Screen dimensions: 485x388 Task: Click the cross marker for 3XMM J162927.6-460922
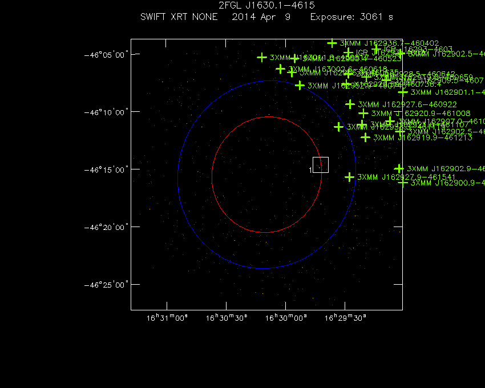350,104
